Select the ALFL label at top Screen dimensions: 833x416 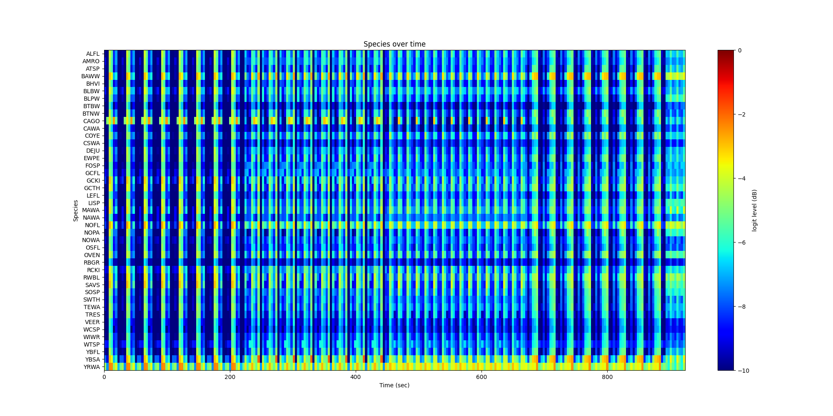click(x=92, y=54)
